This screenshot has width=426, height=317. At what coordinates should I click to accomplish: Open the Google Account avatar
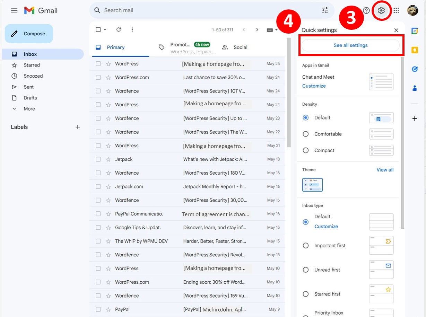pos(412,10)
